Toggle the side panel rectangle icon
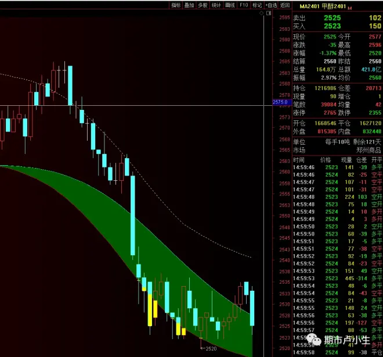The width and height of the screenshot is (383, 357). click(x=268, y=13)
